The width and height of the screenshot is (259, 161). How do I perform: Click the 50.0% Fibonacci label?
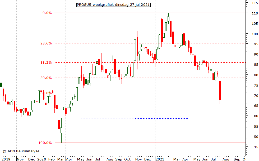click(x=46, y=78)
